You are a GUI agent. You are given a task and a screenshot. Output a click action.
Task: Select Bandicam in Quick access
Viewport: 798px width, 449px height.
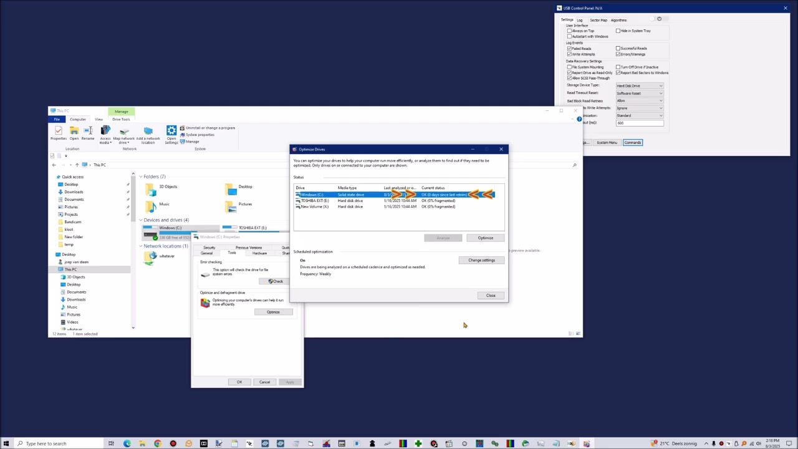click(72, 222)
